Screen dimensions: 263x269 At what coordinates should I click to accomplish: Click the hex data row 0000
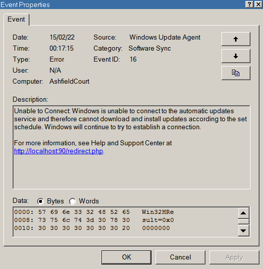pos(94,212)
